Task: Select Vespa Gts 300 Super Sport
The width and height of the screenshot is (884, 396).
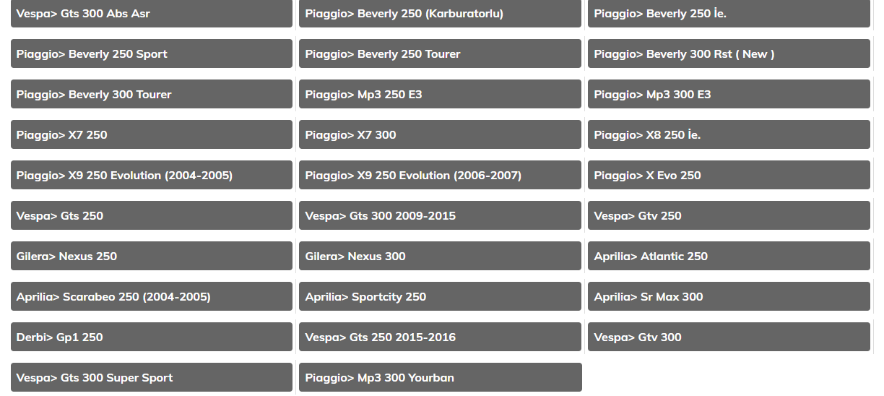Action: point(152,378)
